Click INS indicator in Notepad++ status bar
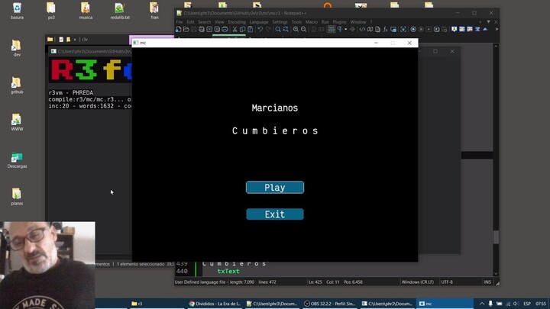The width and height of the screenshot is (550, 309). [x=487, y=282]
